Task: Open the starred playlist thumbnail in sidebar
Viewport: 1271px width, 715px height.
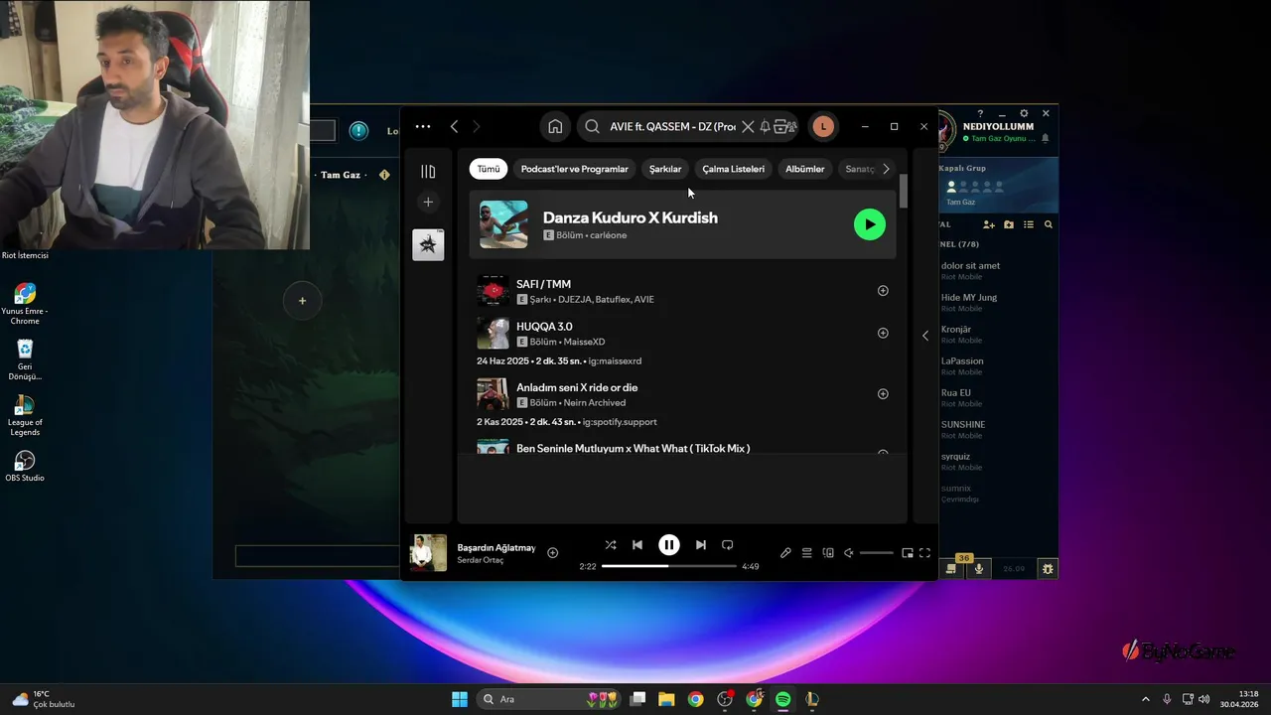Action: [x=428, y=244]
